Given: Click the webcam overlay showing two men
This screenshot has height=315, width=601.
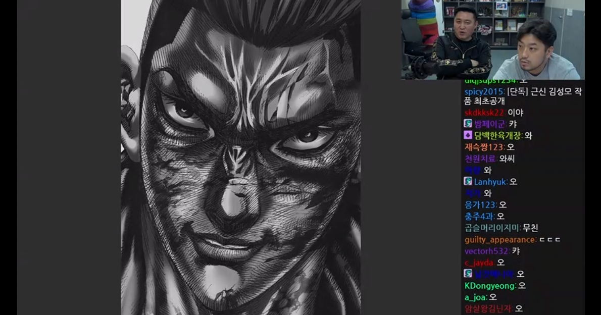Looking at the screenshot, I should pyautogui.click(x=492, y=39).
